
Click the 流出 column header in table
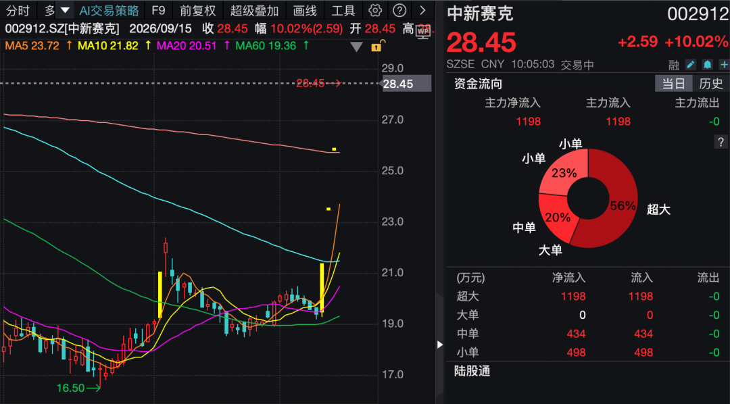tap(708, 278)
